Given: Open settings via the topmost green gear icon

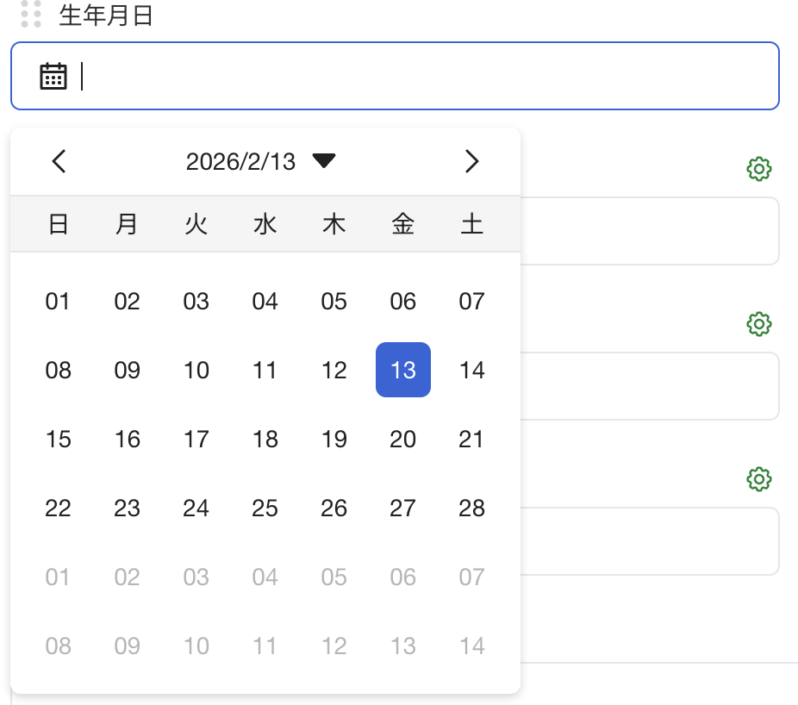Looking at the screenshot, I should (x=757, y=169).
